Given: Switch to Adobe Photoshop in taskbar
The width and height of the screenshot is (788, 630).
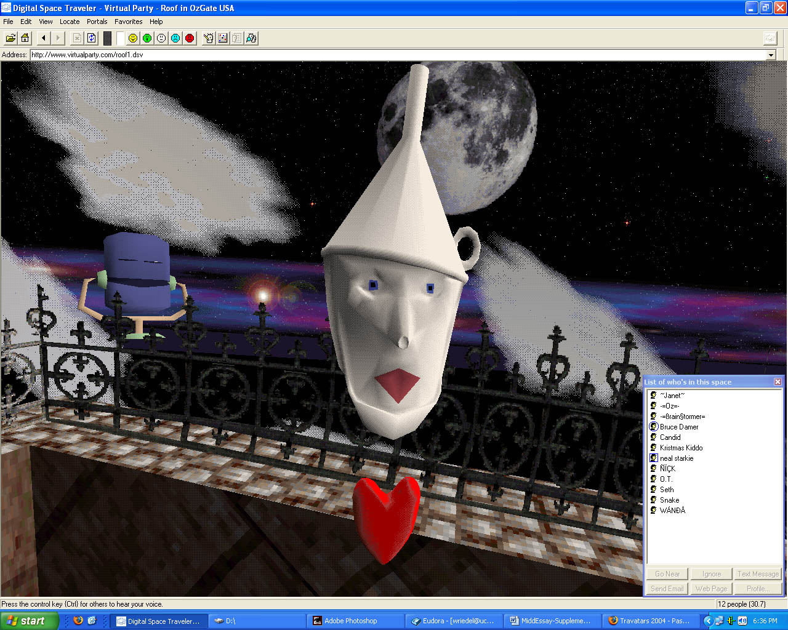Looking at the screenshot, I should click(x=356, y=621).
